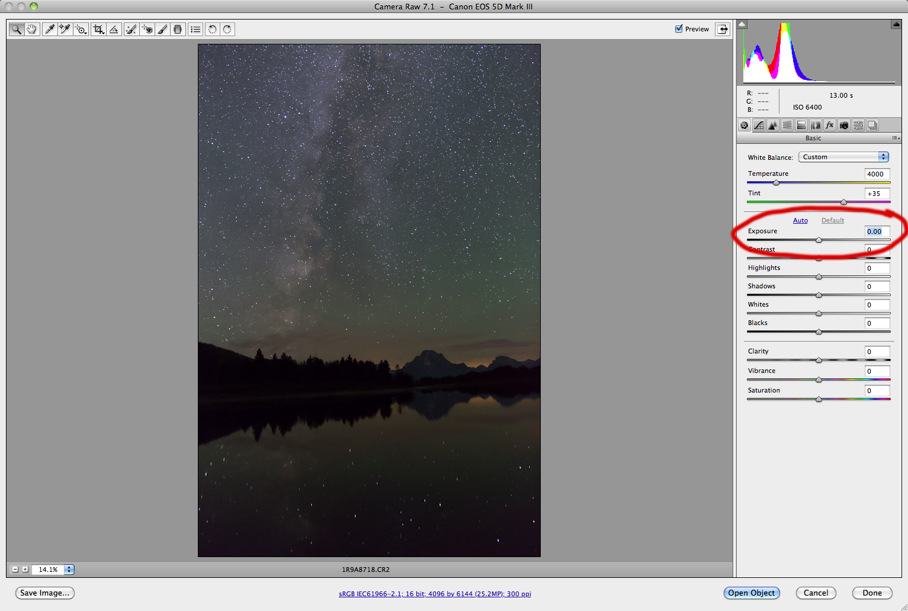
Task: Open the workflow options link
Action: (434, 593)
